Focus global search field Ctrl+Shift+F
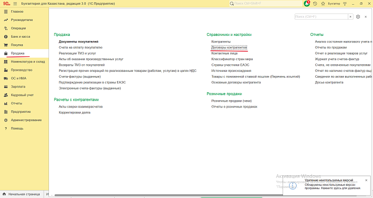The width and height of the screenshot is (373, 198). (265, 4)
